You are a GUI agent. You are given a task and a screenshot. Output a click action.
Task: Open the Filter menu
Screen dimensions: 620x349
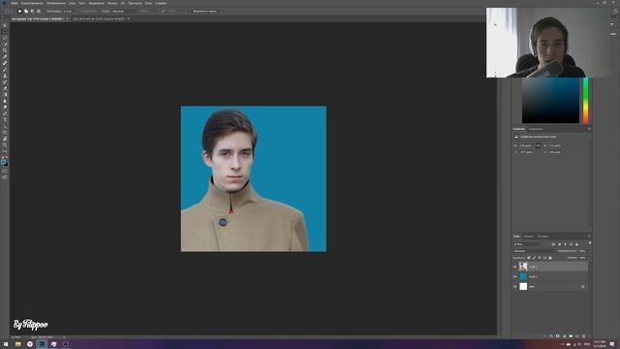coord(112,3)
